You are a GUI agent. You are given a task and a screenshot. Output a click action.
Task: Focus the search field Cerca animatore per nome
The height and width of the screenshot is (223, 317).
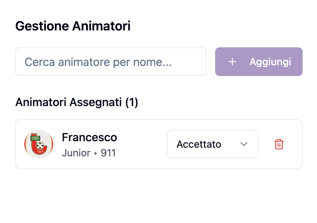pos(110,62)
